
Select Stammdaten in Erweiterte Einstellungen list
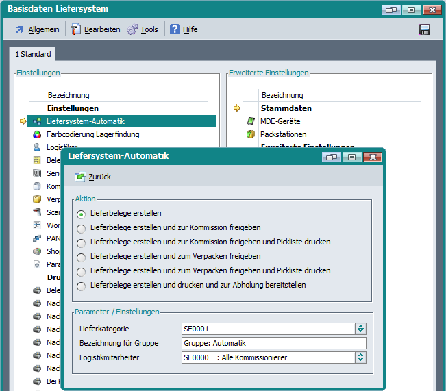pyautogui.click(x=286, y=108)
